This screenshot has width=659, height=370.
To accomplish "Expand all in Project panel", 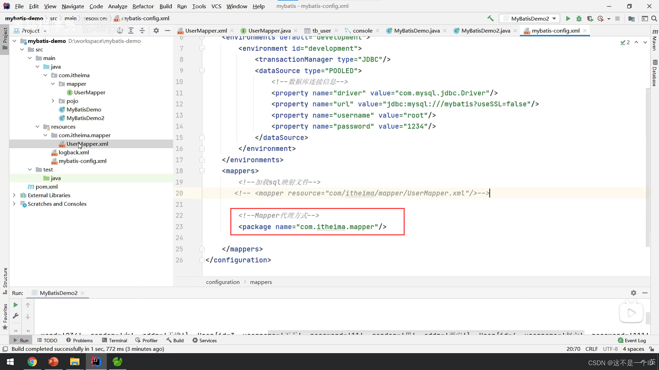I will 131,30.
